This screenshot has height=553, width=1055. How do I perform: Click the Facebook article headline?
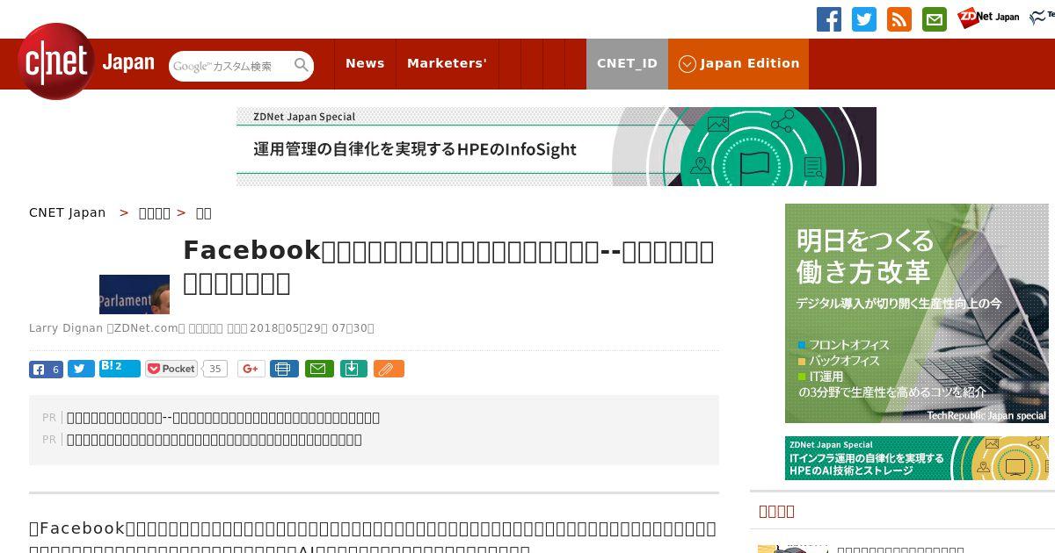click(x=448, y=267)
